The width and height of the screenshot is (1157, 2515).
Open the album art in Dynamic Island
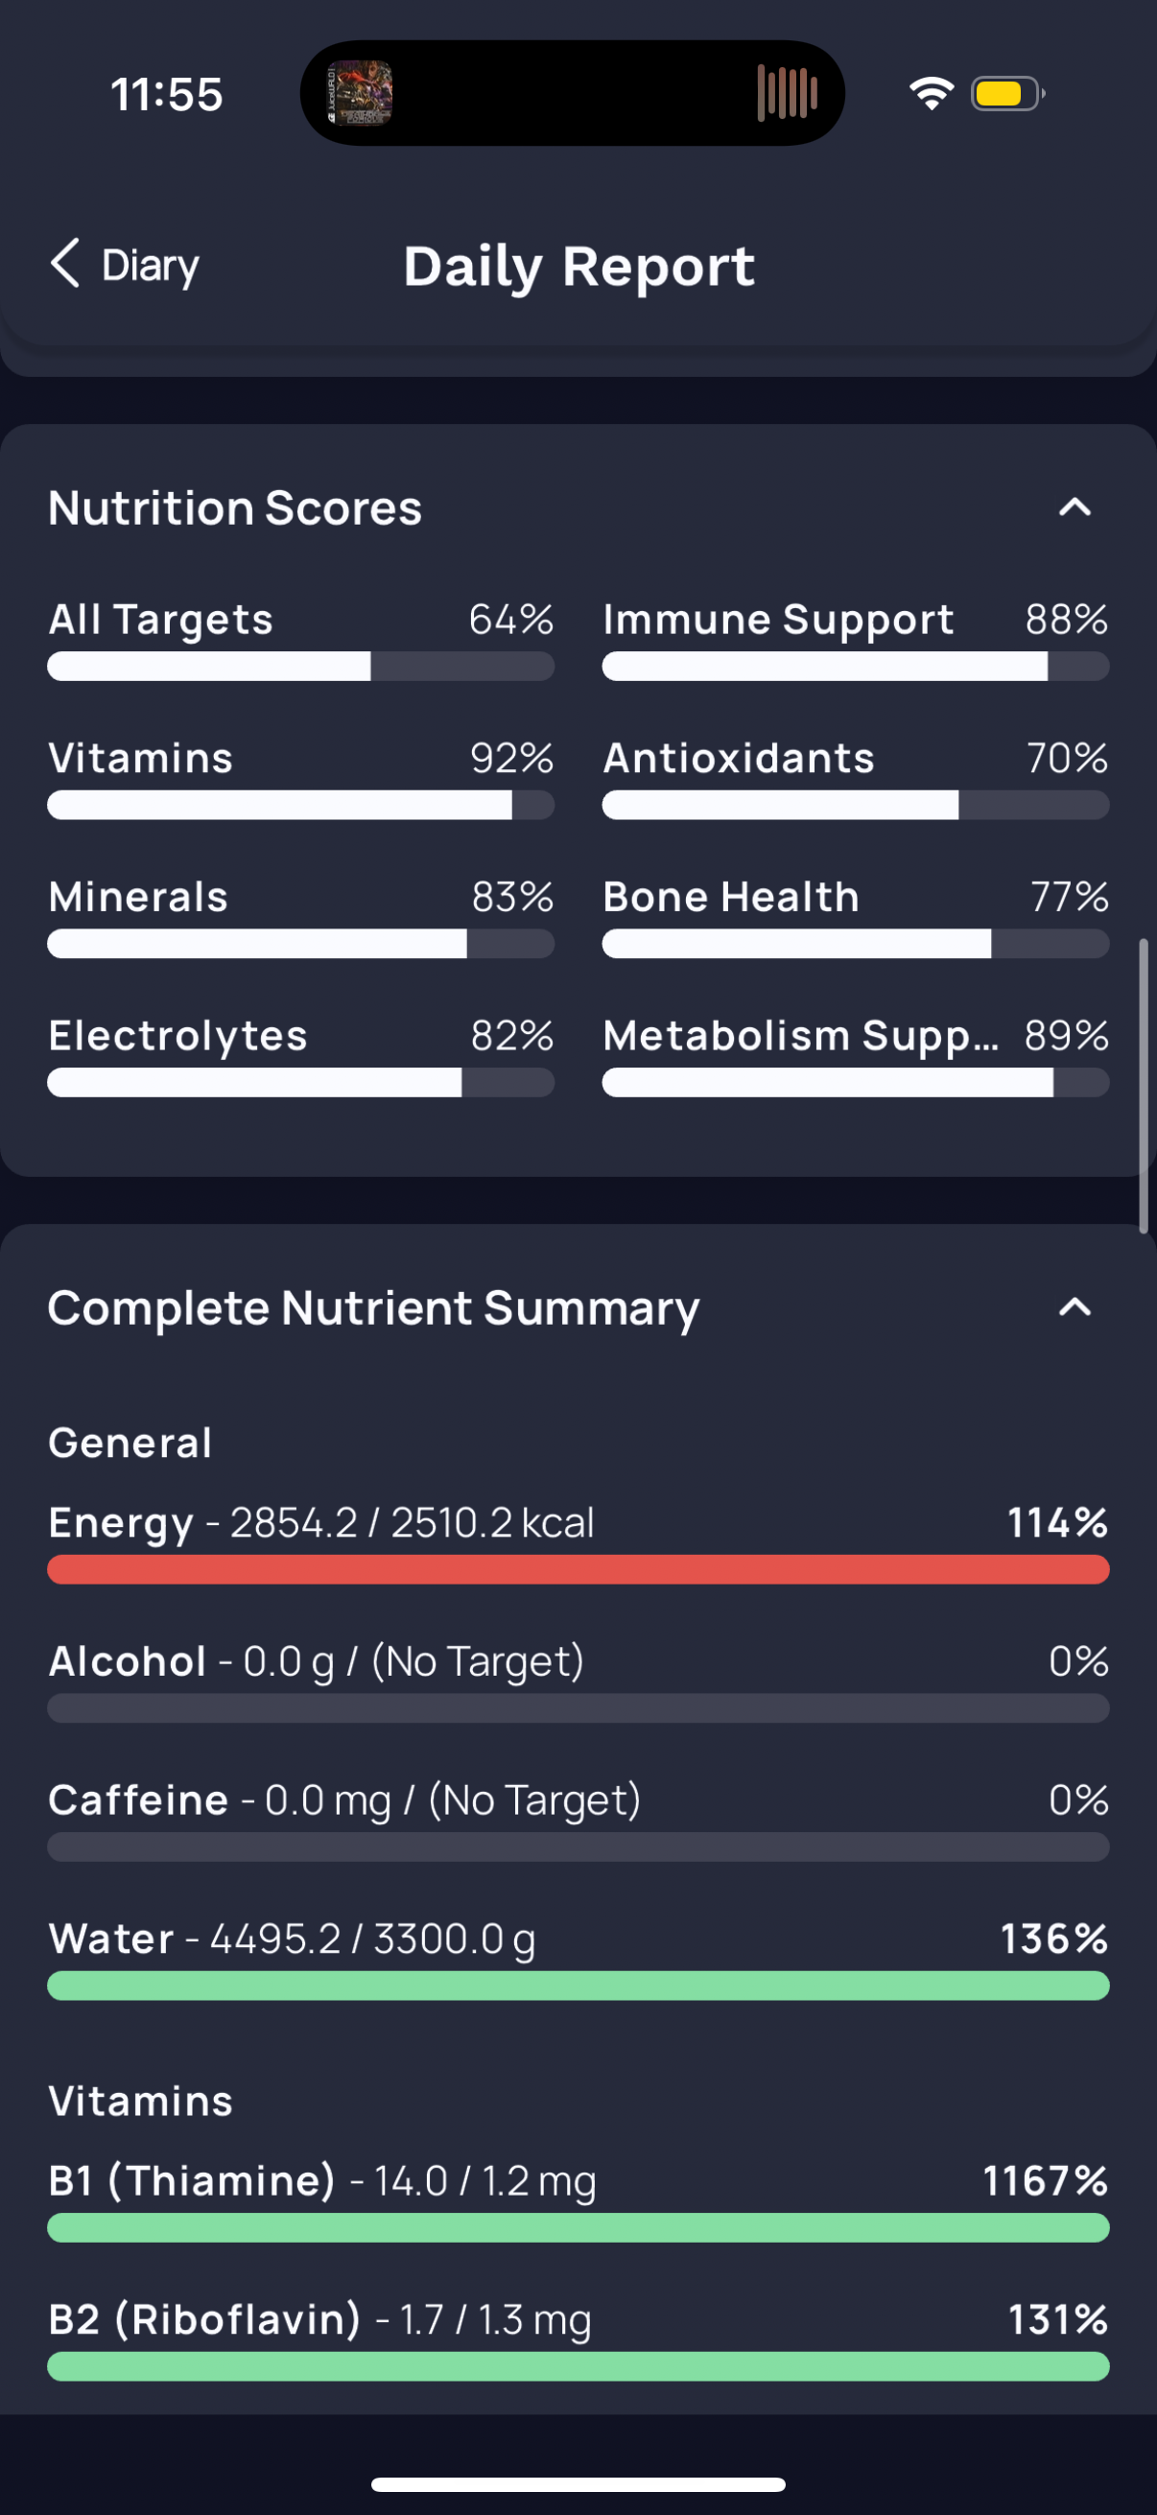coord(360,93)
